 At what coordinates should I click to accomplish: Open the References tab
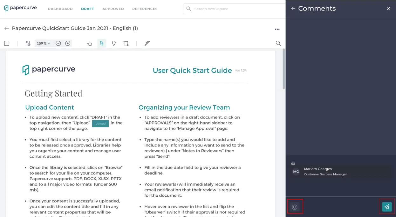(145, 9)
